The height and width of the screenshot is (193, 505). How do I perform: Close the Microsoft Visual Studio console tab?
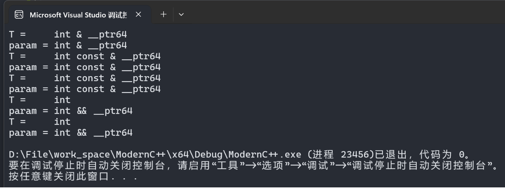click(138, 14)
